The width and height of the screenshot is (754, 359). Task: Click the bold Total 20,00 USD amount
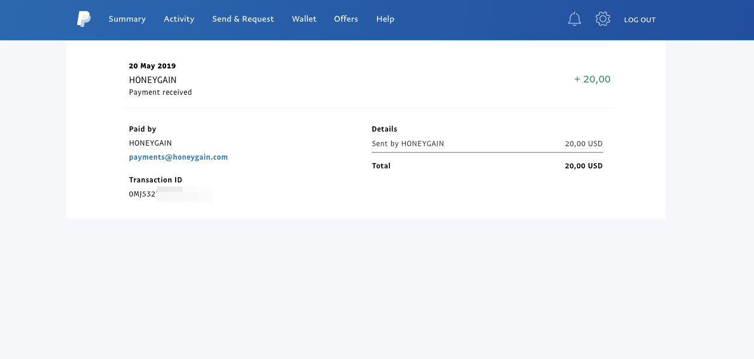coord(583,166)
